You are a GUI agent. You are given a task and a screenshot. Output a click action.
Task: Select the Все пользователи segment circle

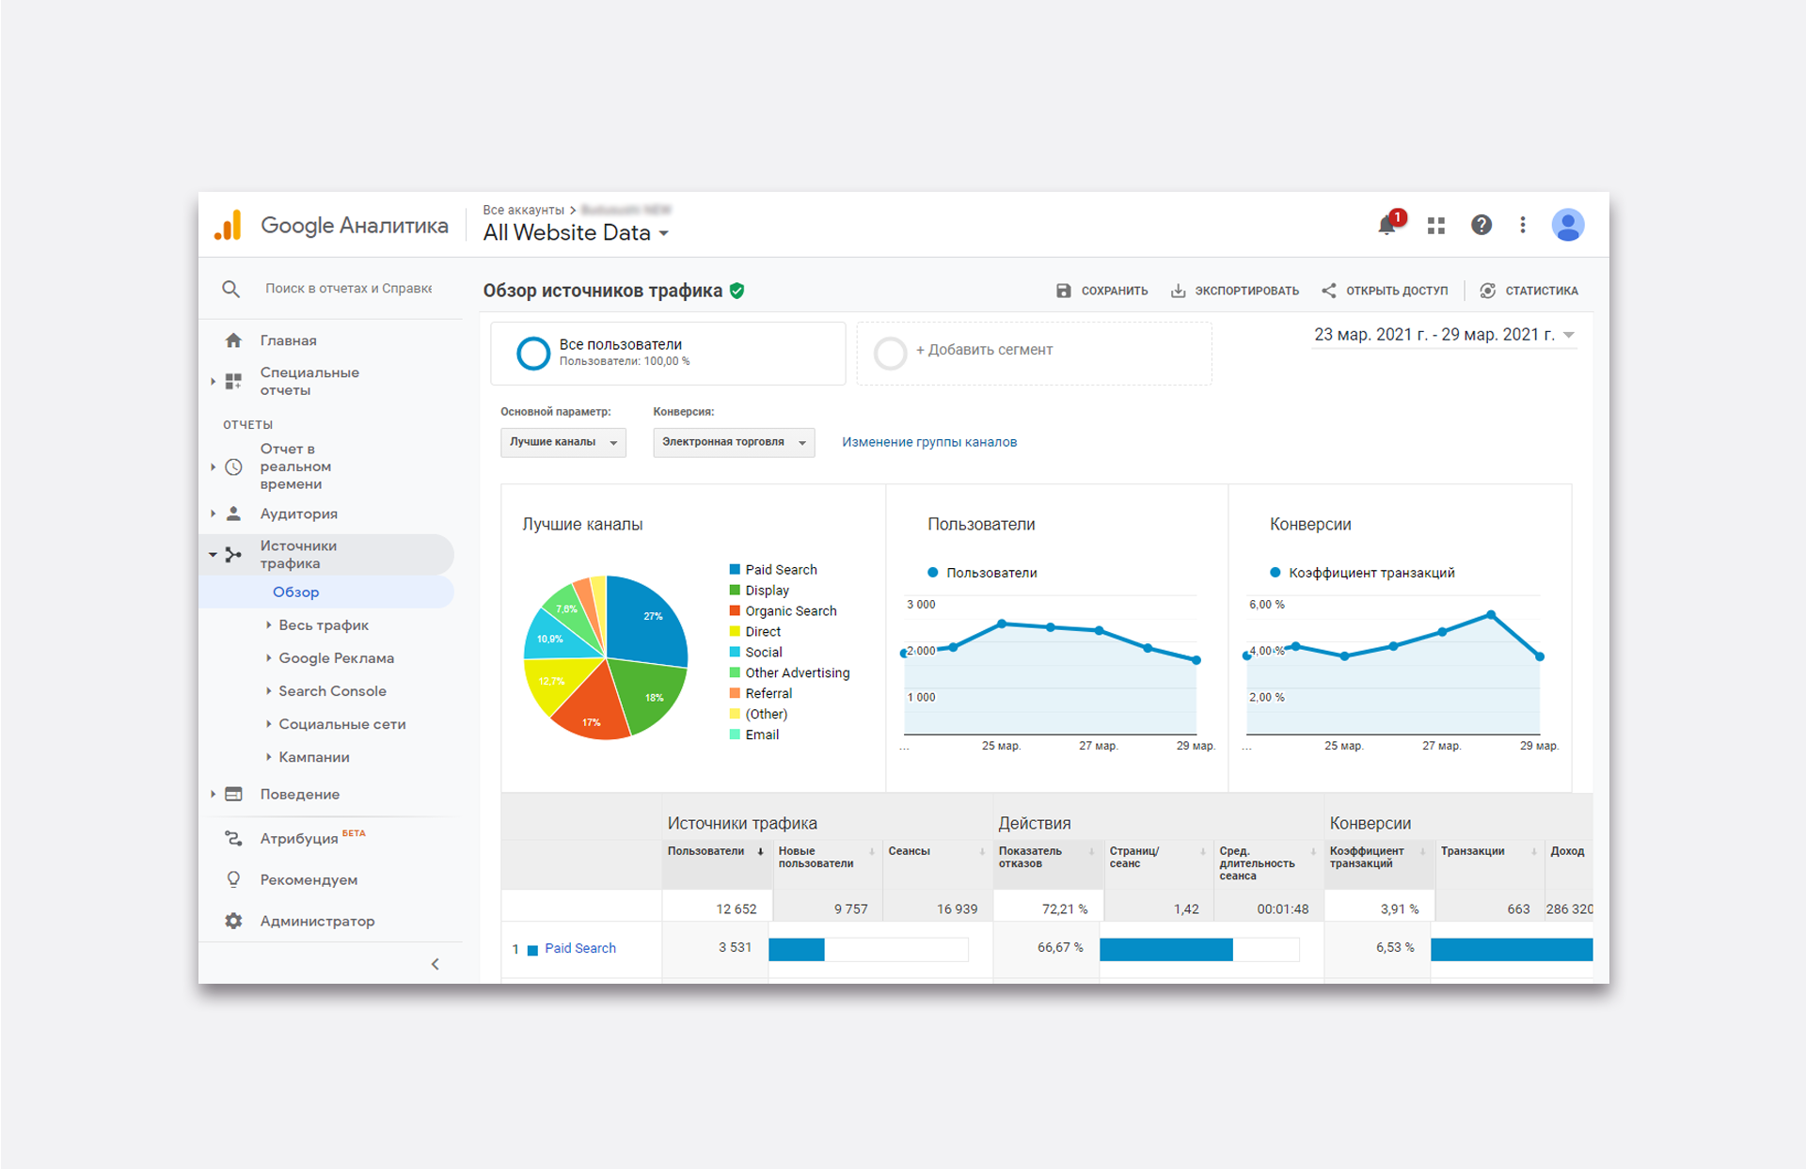point(533,353)
